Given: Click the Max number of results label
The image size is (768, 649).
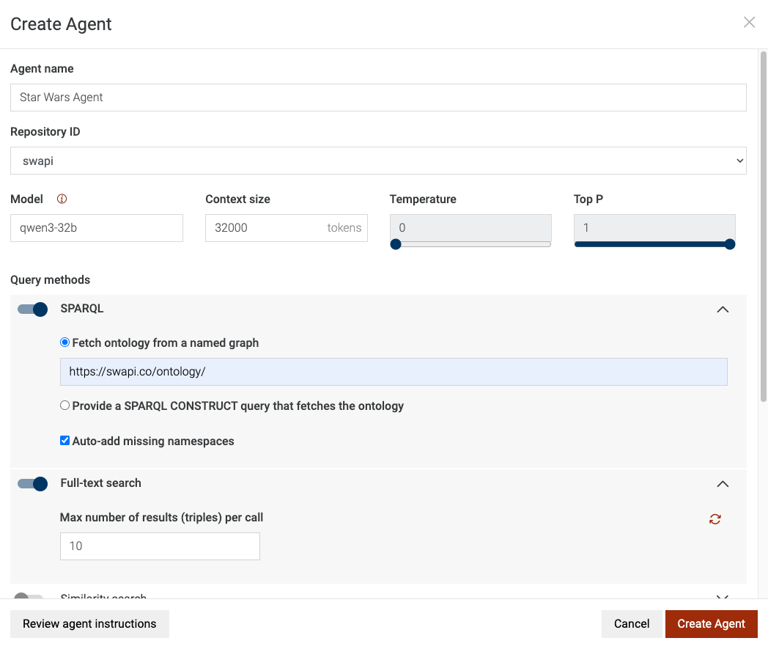Looking at the screenshot, I should pos(162,518).
